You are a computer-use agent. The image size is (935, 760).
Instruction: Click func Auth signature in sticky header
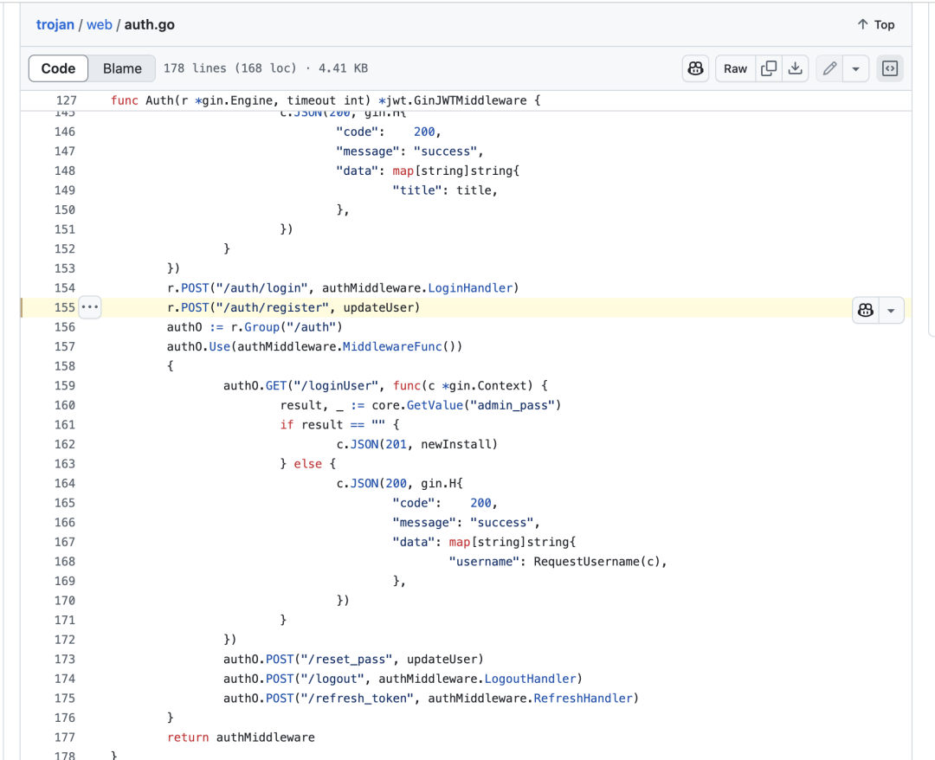pos(325,100)
